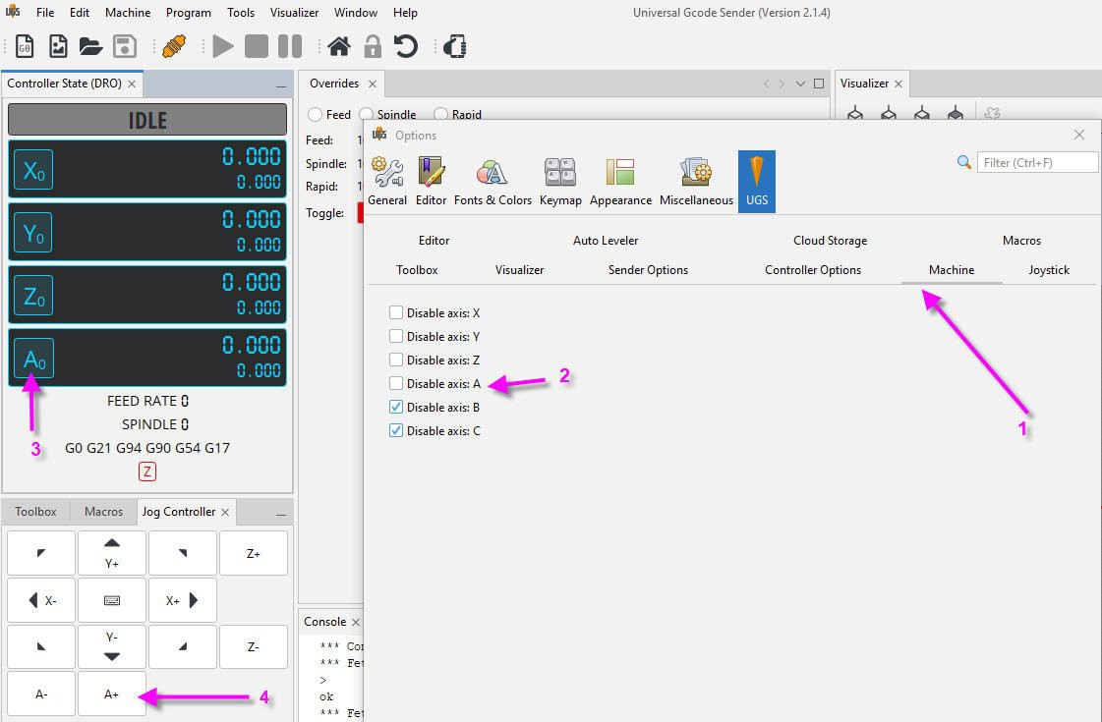Viewport: 1102px width, 722px height.
Task: Open Miscellaneous options category
Action: click(x=696, y=181)
